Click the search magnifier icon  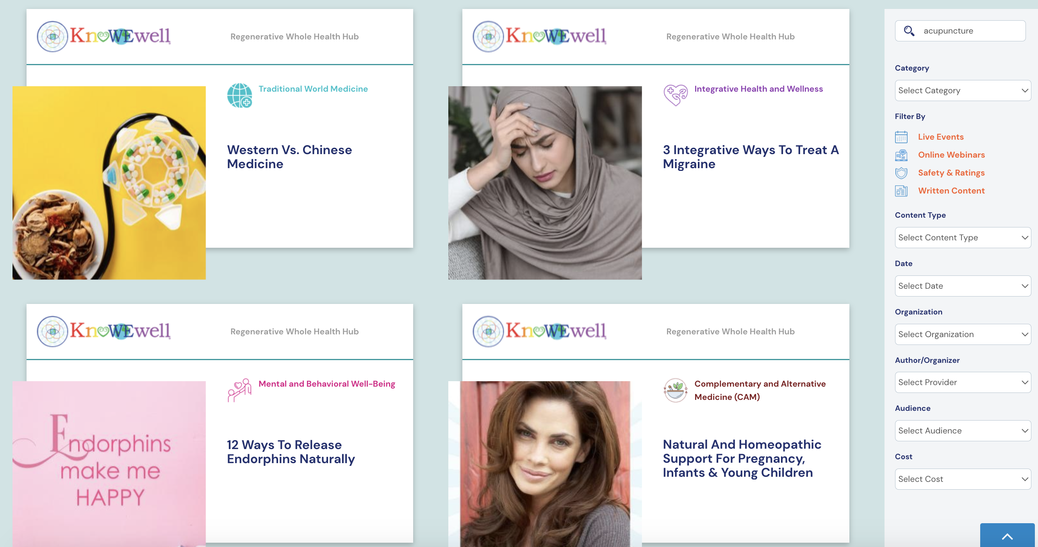coord(909,31)
